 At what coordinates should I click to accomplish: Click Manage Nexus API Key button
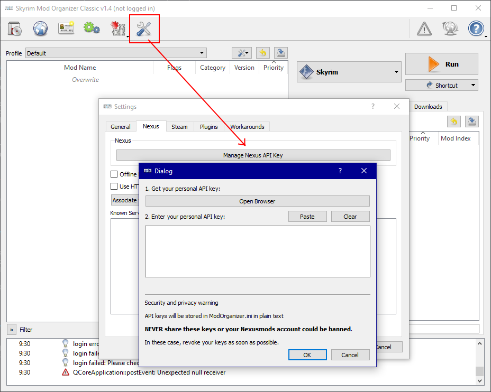point(253,155)
